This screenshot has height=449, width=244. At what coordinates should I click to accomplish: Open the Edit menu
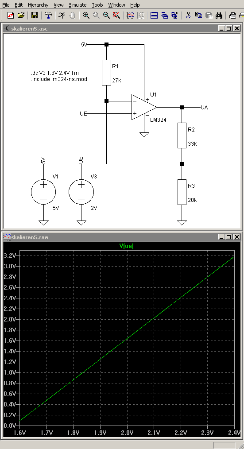(19, 5)
